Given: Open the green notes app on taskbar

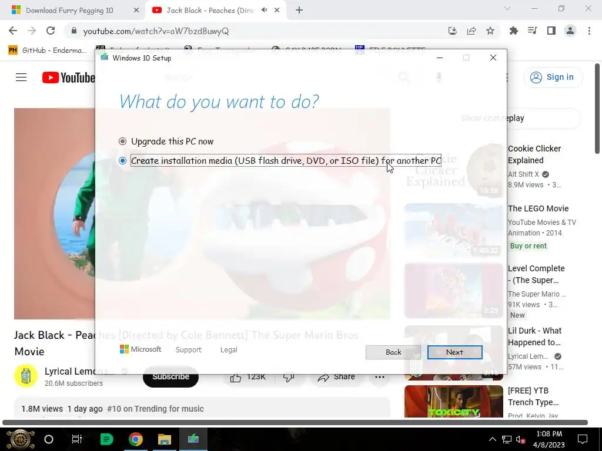Looking at the screenshot, I should point(106,439).
